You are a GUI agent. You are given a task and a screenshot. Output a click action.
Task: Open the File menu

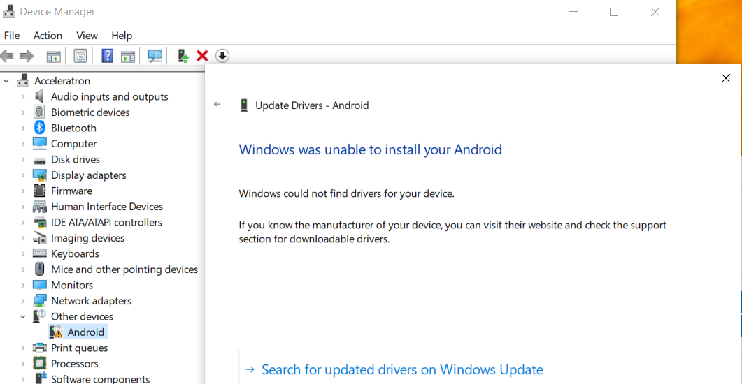point(12,36)
